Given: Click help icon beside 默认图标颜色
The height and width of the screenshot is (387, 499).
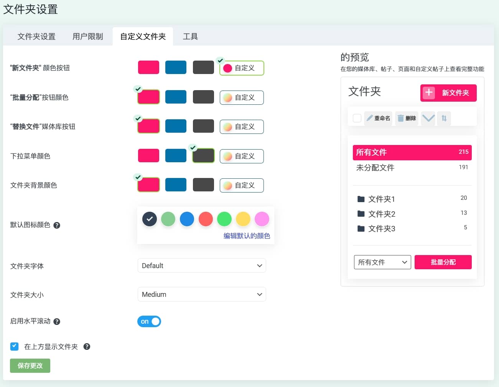Looking at the screenshot, I should tap(57, 225).
